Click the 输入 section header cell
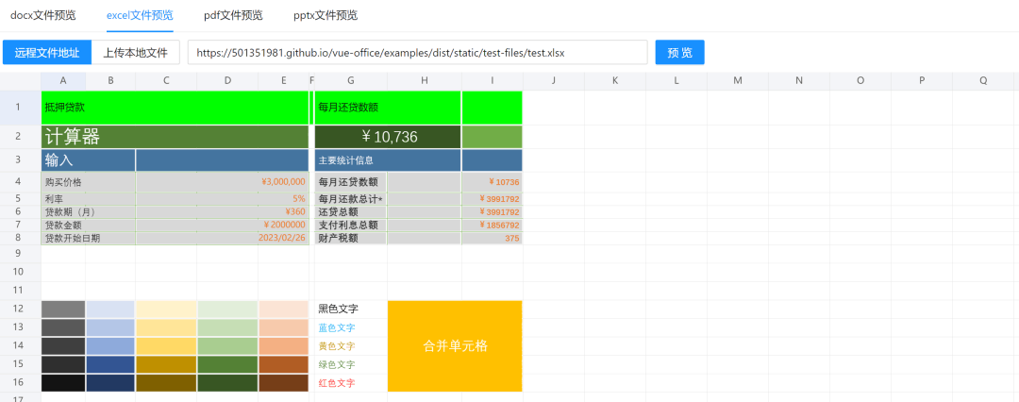This screenshot has width=1019, height=402. click(x=89, y=160)
